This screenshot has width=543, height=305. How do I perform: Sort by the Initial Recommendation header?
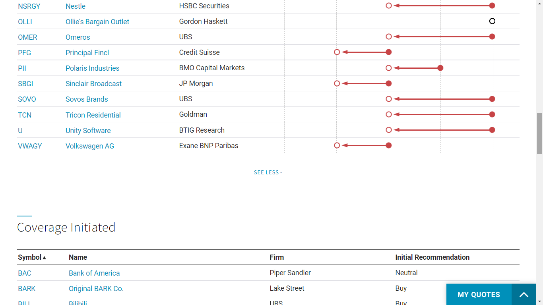point(432,257)
